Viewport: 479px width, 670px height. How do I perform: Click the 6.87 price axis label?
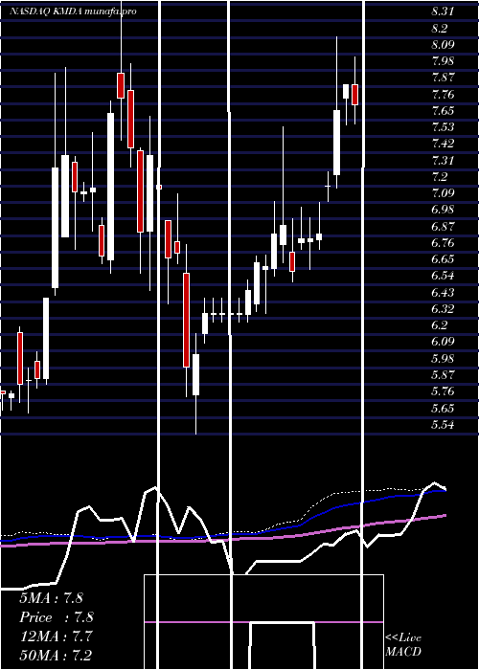point(443,226)
